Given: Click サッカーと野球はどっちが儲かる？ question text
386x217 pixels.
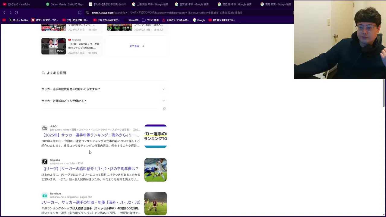Looking at the screenshot, I should [x=64, y=101].
